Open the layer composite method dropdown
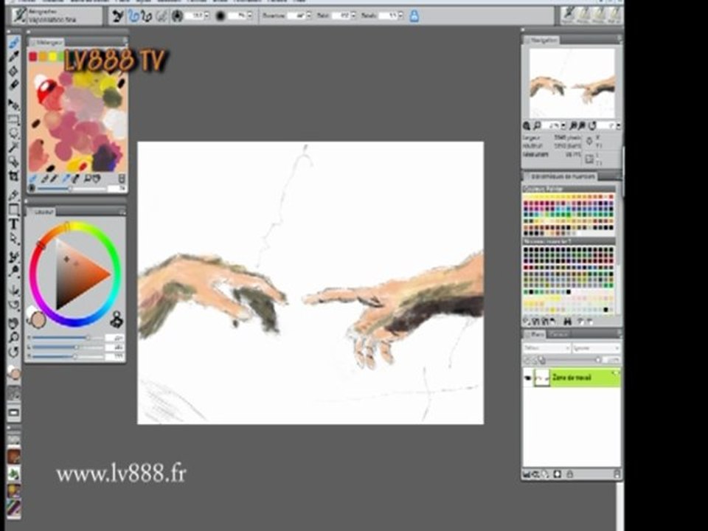 click(546, 348)
